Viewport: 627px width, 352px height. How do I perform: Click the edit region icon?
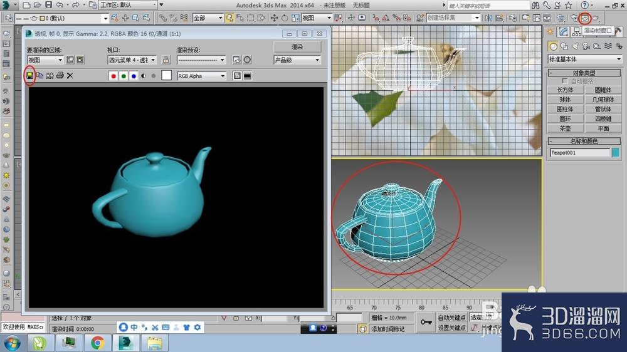coord(70,60)
